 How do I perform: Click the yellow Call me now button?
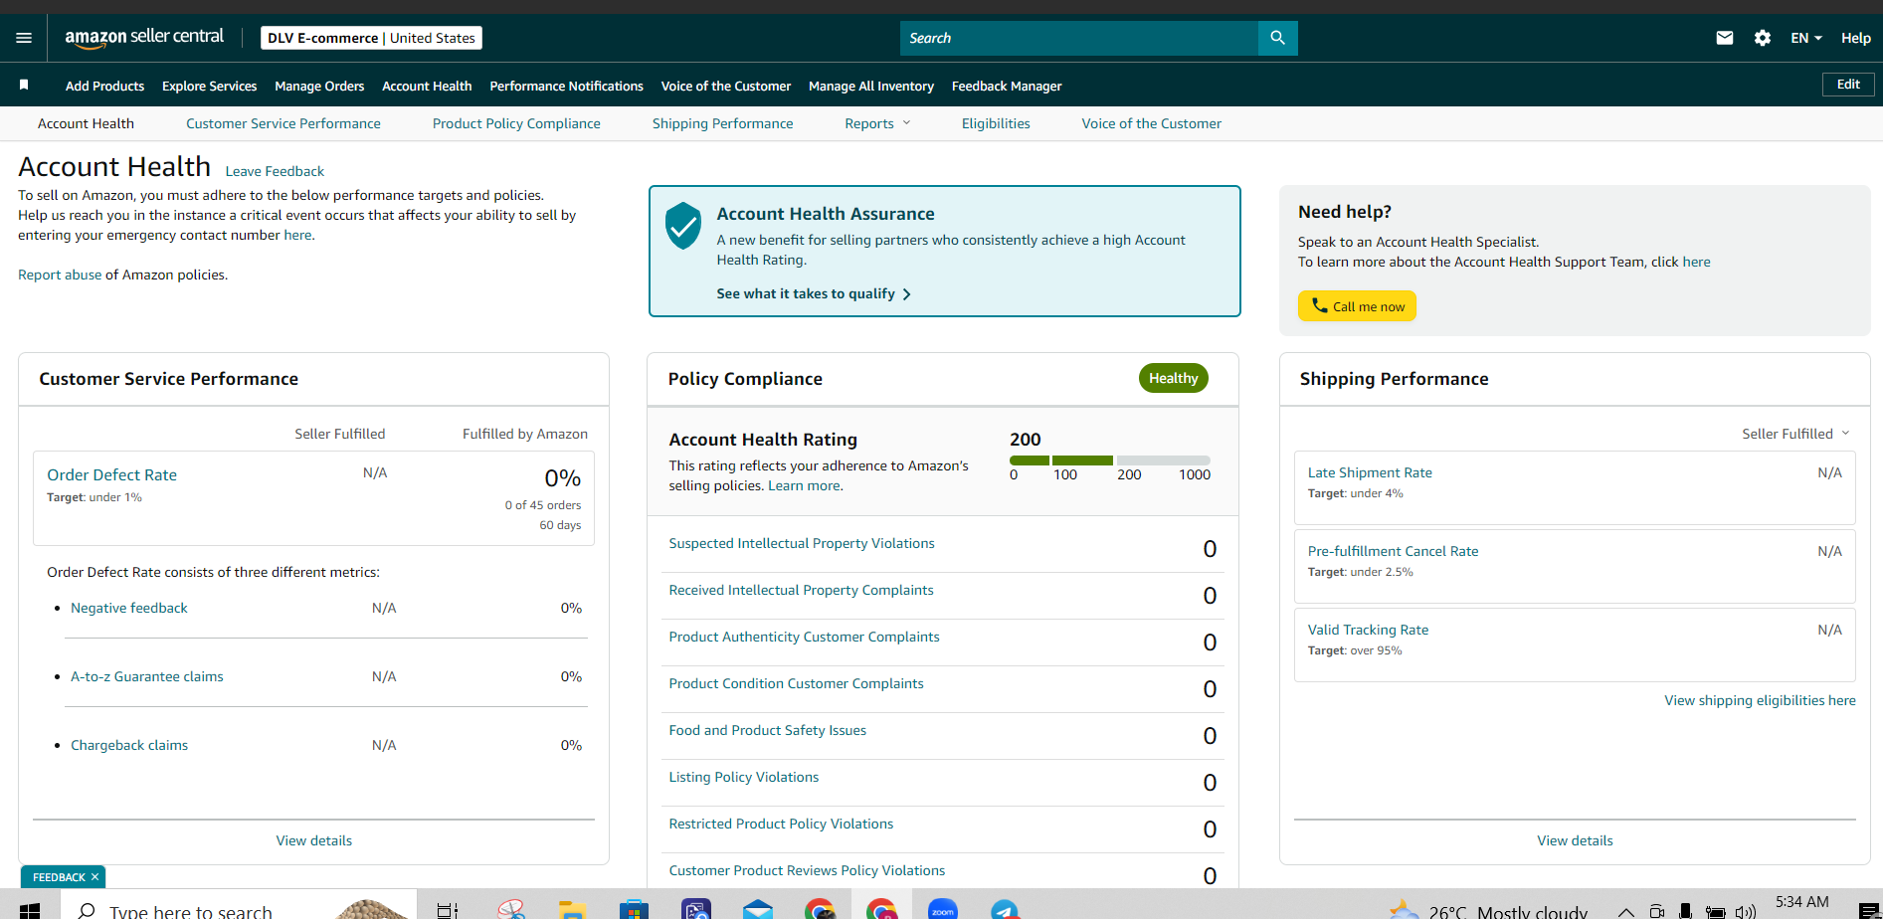[x=1357, y=306]
